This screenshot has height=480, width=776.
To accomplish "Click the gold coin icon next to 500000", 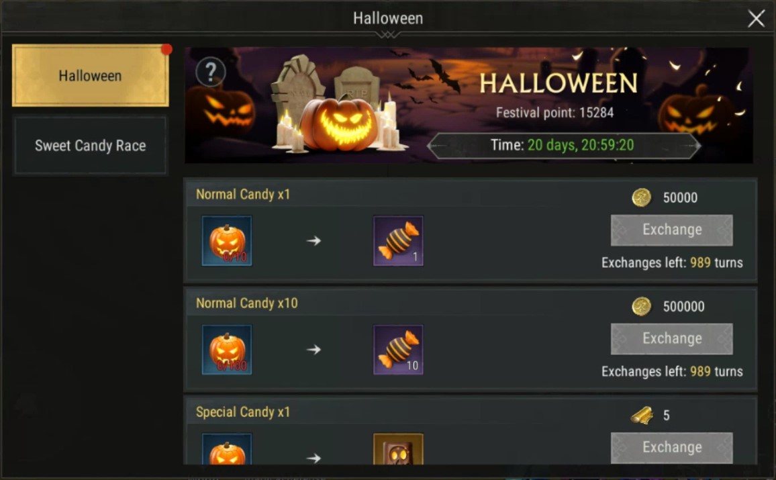I will pos(641,306).
